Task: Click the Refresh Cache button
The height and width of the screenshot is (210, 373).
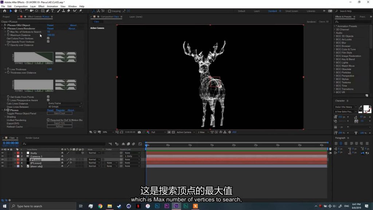Action: (59, 127)
